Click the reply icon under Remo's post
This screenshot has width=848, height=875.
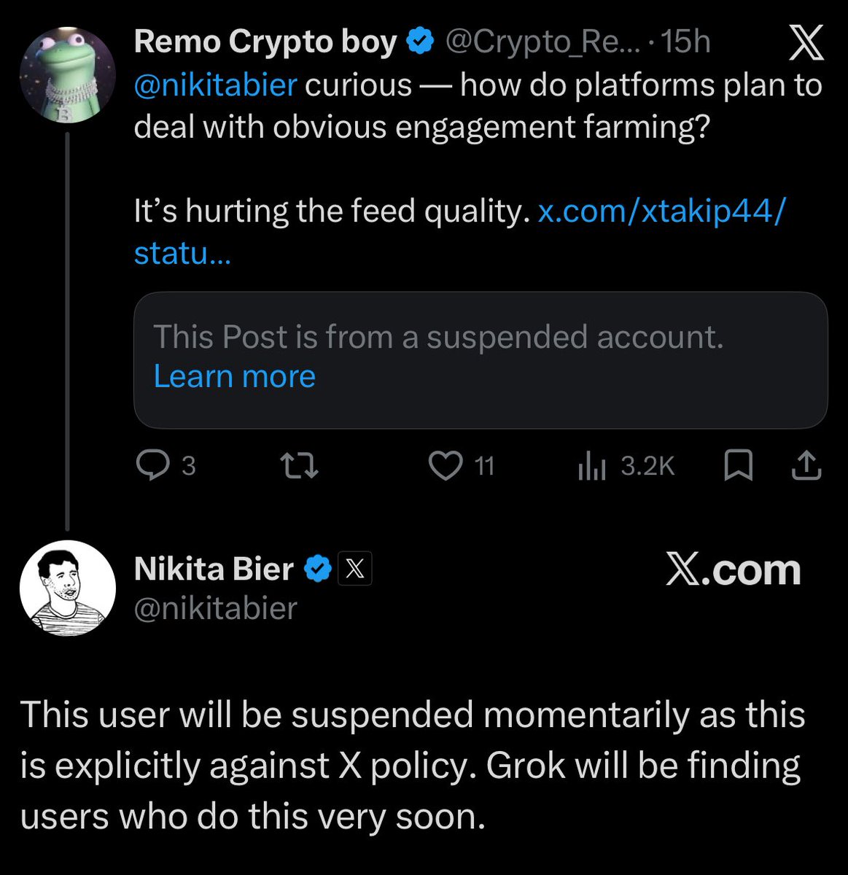pyautogui.click(x=153, y=465)
